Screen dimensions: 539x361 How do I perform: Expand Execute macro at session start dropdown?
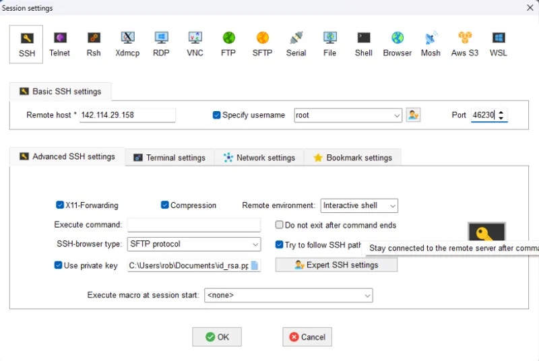point(289,296)
